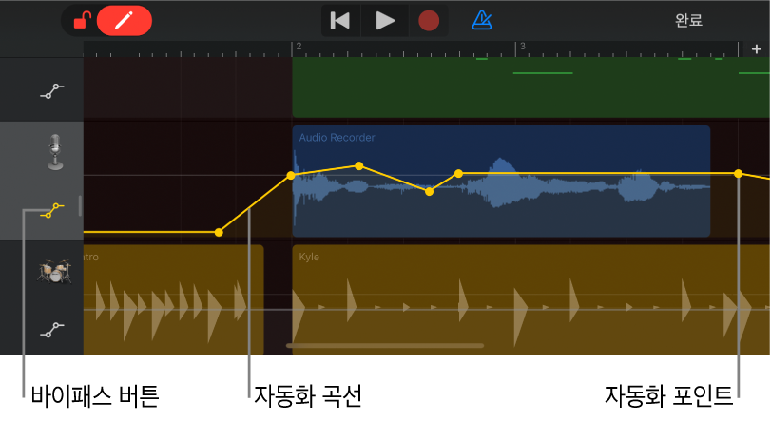This screenshot has height=422, width=771.
Task: Click the horizontal scrollbar below the tracks
Action: (385, 346)
